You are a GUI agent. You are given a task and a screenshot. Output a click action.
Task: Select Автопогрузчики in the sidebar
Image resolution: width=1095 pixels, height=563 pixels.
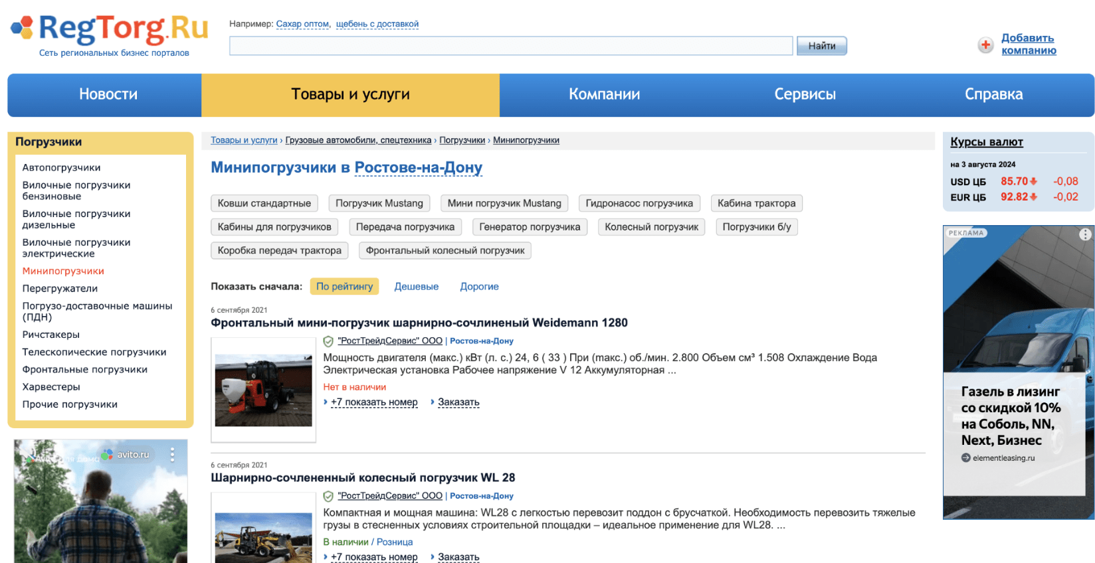[x=62, y=167]
